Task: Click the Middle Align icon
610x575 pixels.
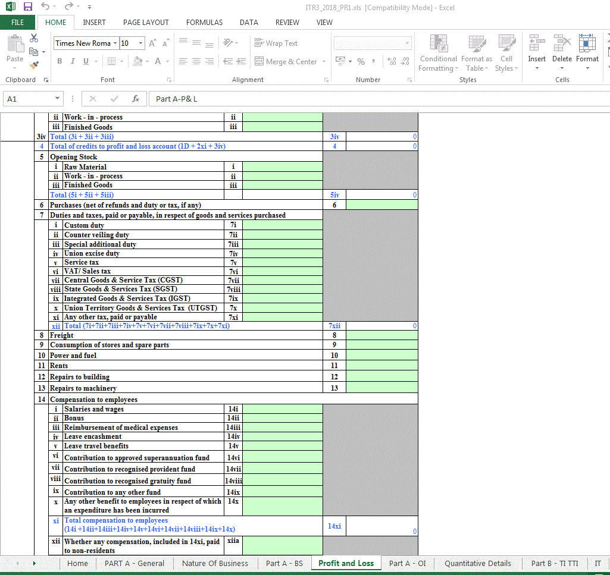Action: [x=196, y=43]
